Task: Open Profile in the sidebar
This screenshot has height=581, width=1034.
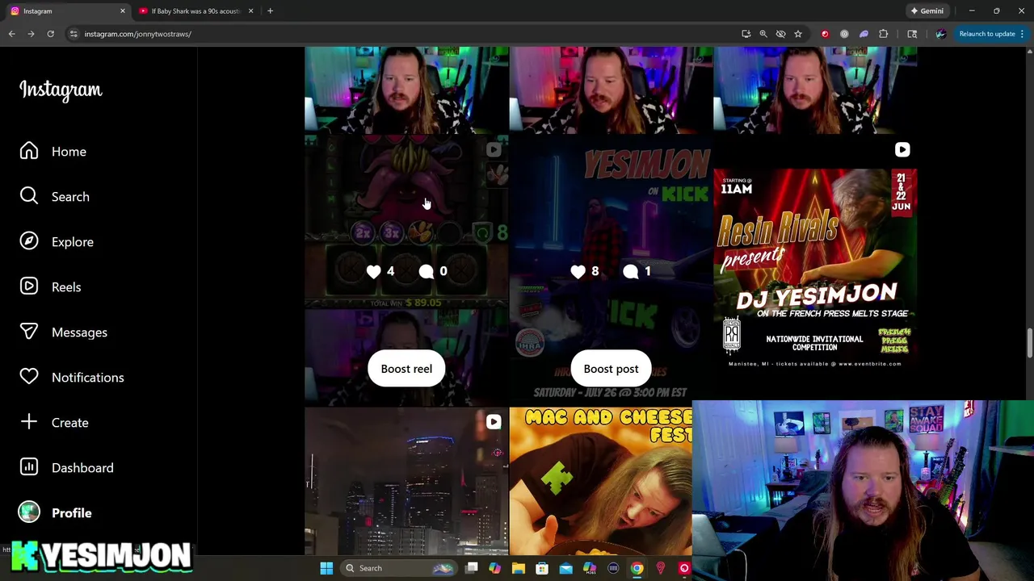Action: [x=56, y=513]
